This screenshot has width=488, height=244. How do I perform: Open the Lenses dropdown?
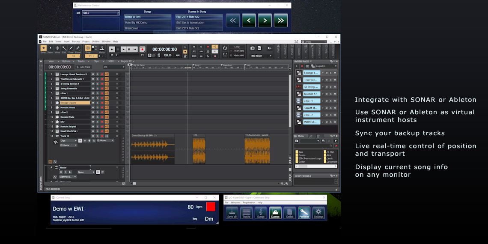coord(314,42)
